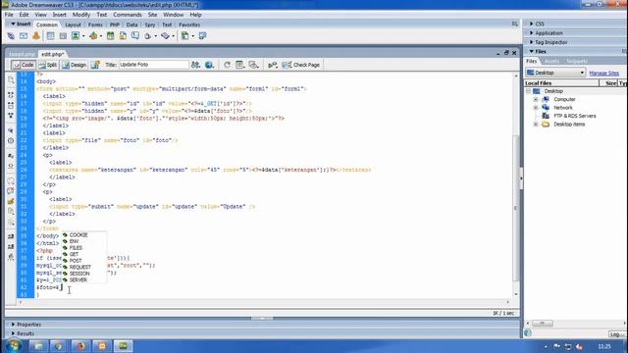Screen dimensions: 628x353
Task: Choose POST from the code hint list
Action: [76, 261]
